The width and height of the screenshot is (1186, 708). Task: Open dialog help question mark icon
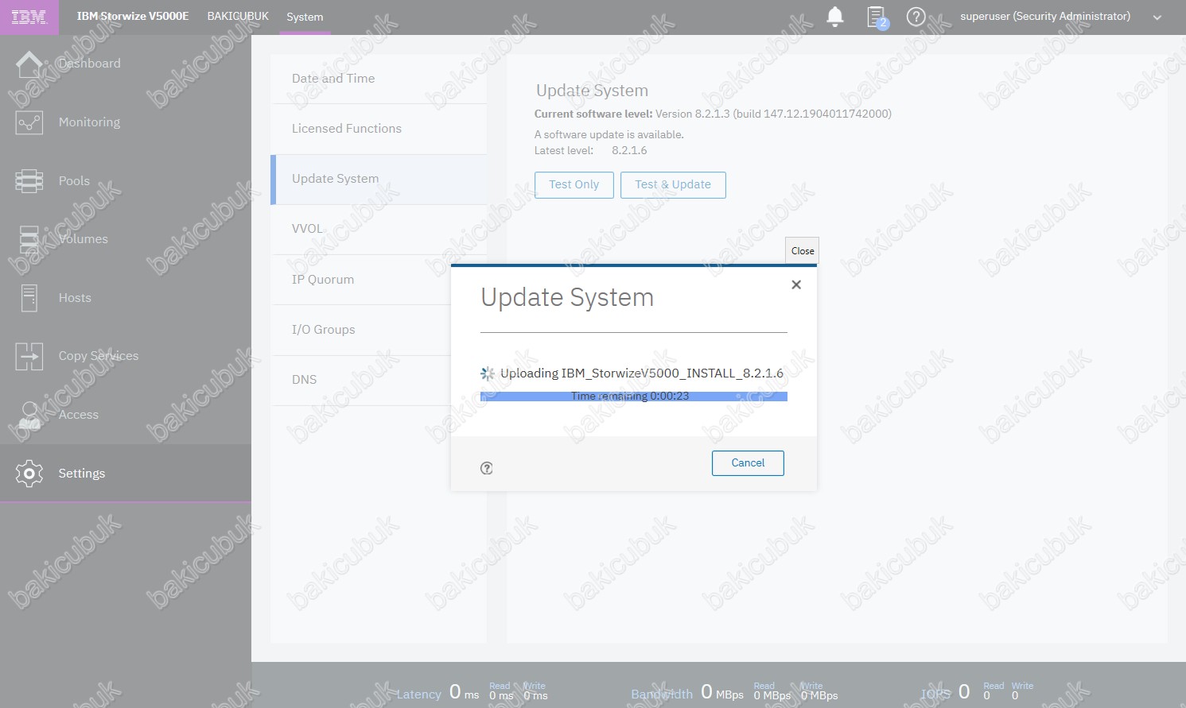(x=487, y=469)
